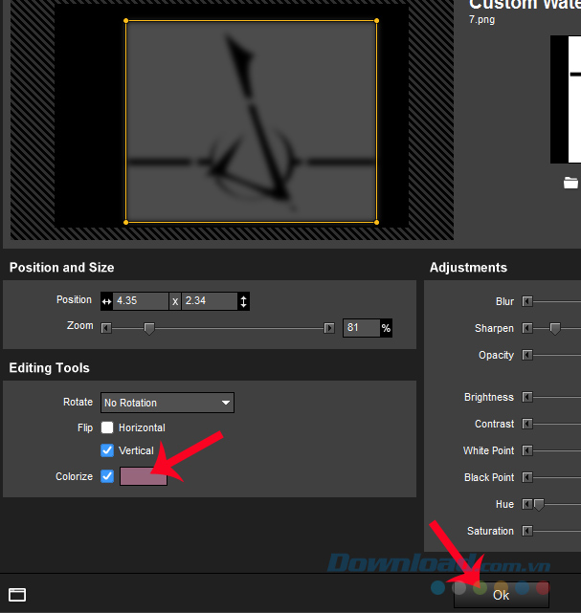Click the custom watermark thumbnail preview
The width and height of the screenshot is (581, 613).
point(566,99)
